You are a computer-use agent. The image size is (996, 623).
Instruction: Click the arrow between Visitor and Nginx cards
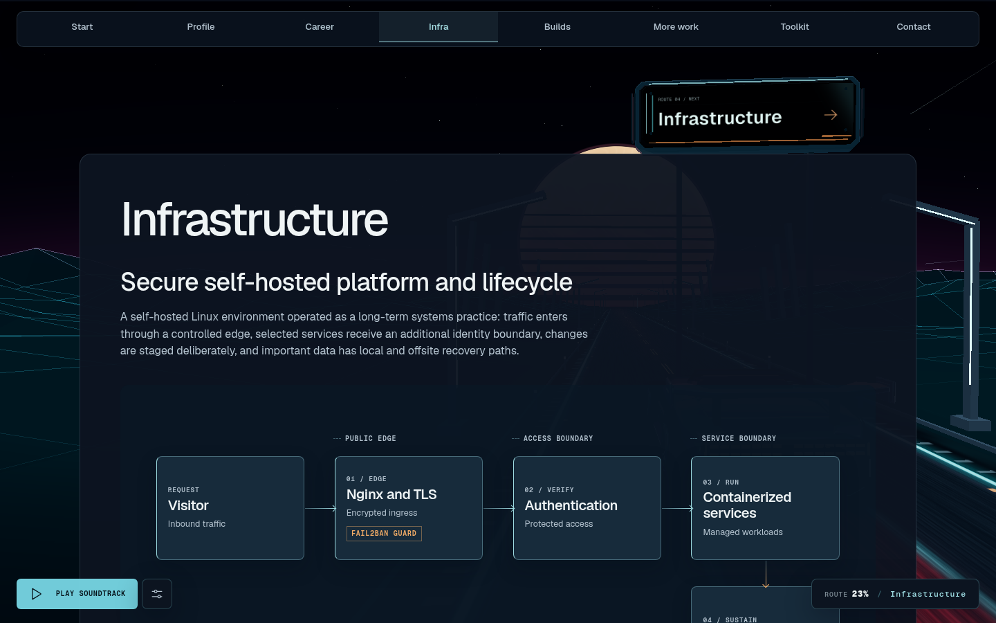click(x=320, y=508)
